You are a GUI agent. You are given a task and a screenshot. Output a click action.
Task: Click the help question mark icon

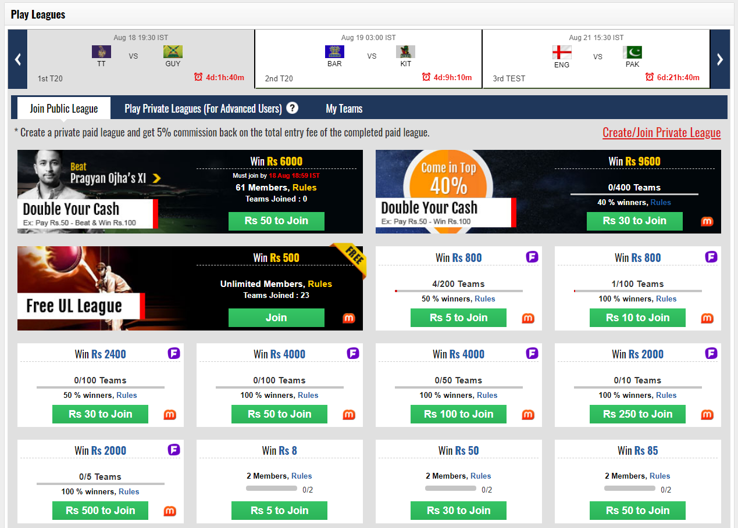tap(293, 108)
